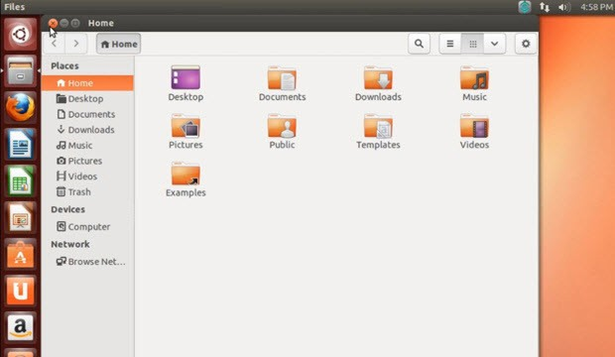Go back with the left arrow

54,44
